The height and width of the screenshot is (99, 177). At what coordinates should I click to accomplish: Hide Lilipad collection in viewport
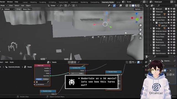171,14
